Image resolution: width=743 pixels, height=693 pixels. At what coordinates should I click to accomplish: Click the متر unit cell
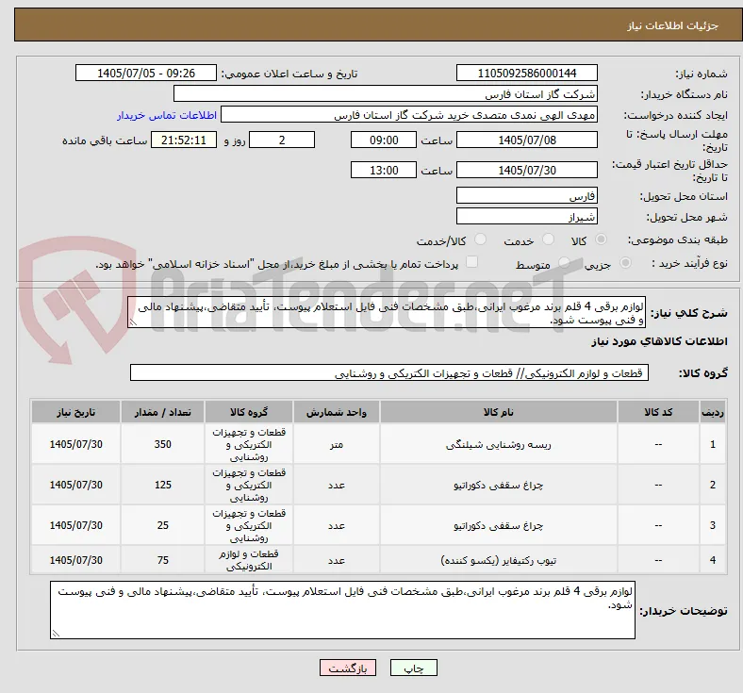337,444
